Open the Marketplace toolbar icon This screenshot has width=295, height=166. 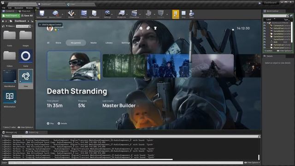pos(94,13)
